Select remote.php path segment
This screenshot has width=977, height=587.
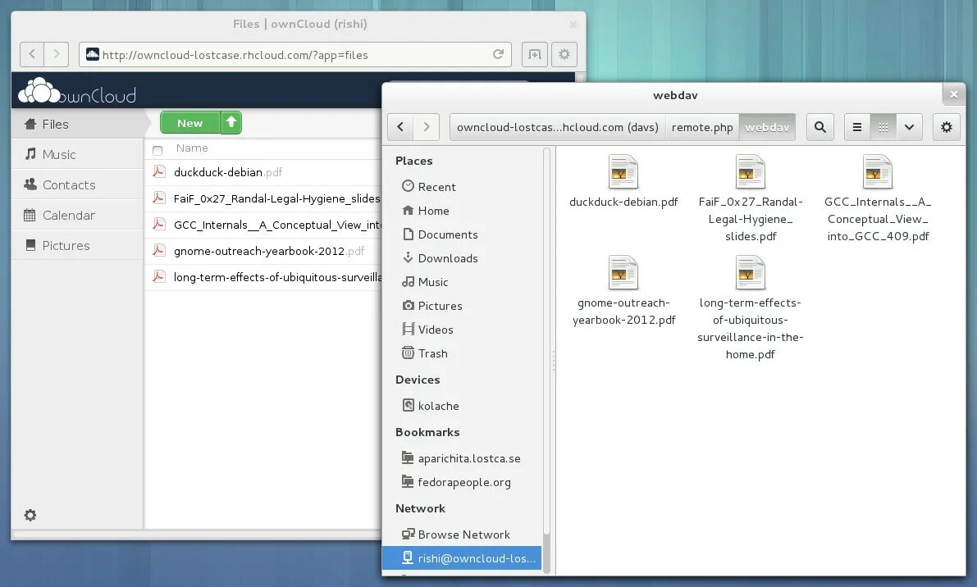click(702, 127)
